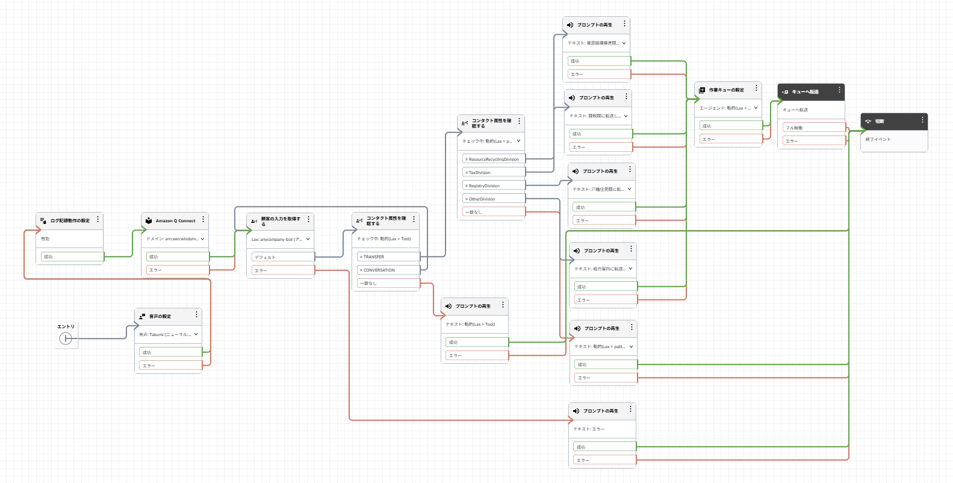
Task: Select the = TRANSFER branch condition
Action: click(x=388, y=257)
